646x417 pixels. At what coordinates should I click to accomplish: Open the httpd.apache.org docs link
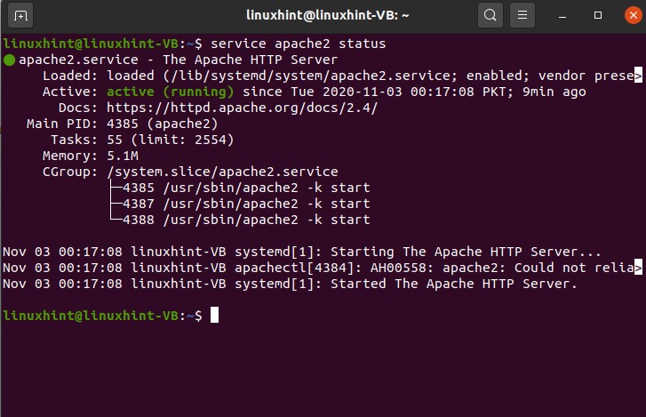[x=242, y=108]
